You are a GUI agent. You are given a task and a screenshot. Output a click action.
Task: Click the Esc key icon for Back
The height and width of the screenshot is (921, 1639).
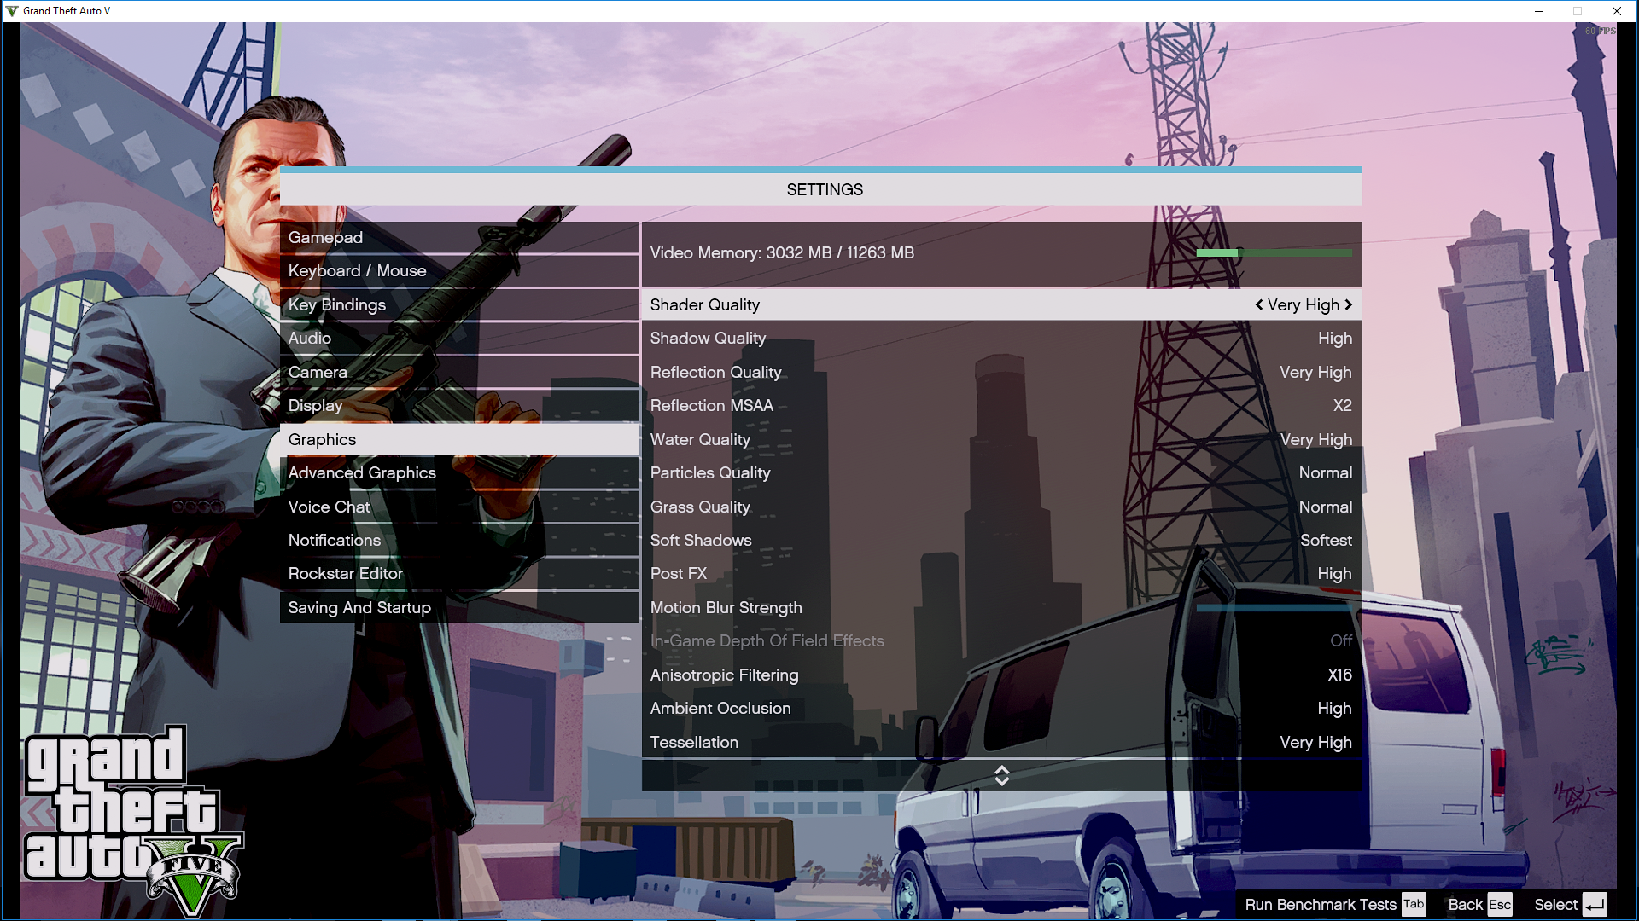tap(1500, 905)
